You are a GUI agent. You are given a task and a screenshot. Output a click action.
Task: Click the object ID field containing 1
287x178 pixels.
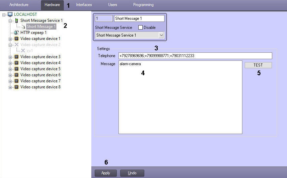[104, 18]
